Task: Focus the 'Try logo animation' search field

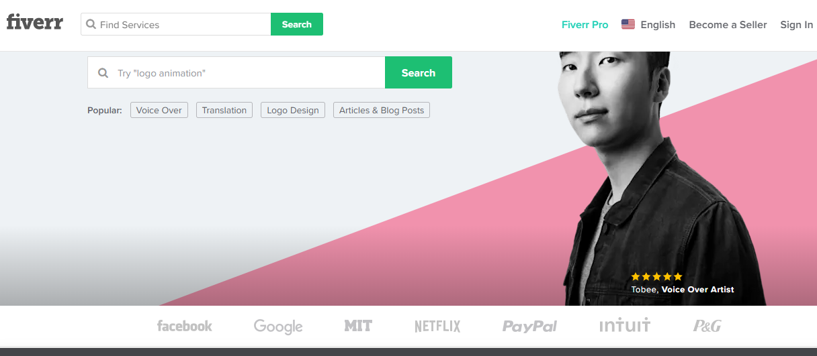Action: tap(236, 72)
